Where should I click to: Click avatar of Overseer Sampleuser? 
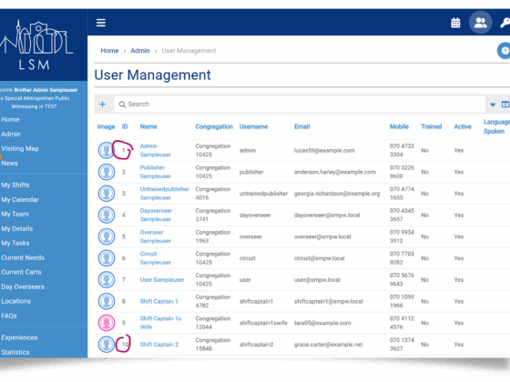[107, 236]
